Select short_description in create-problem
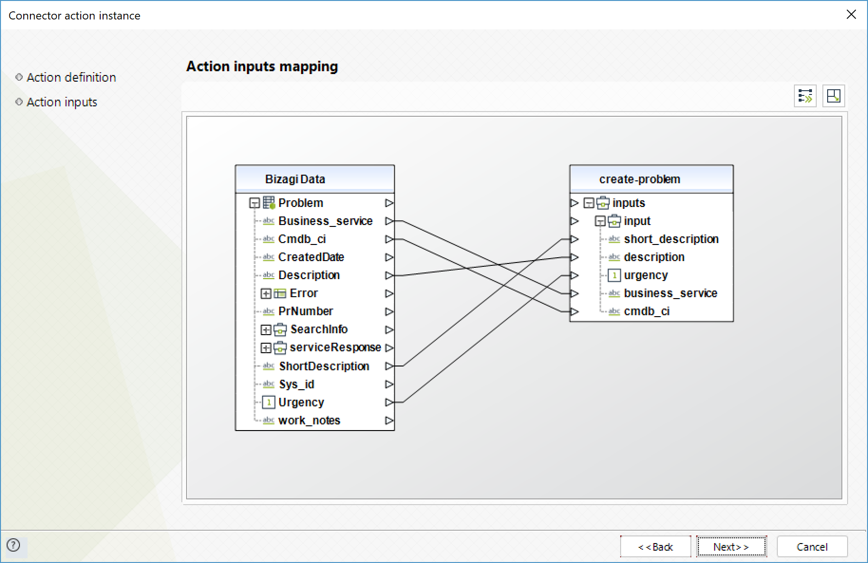Viewport: 868px width, 563px height. click(x=671, y=239)
